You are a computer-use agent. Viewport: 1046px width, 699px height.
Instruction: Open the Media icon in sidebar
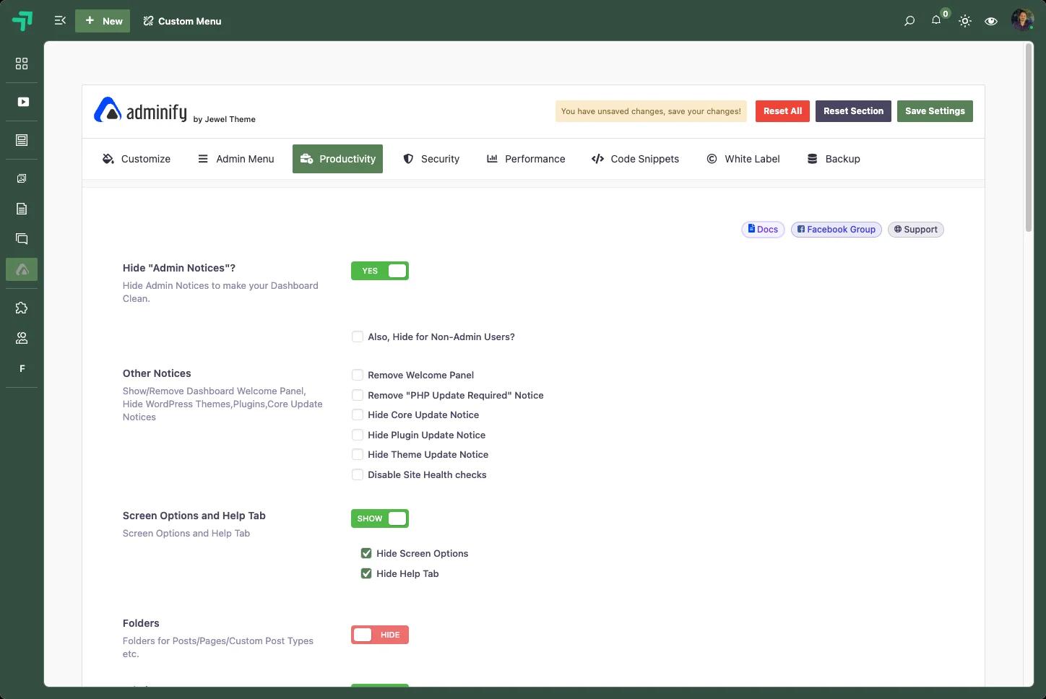point(22,178)
